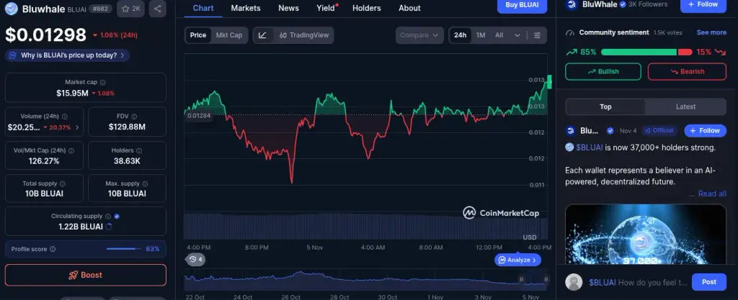
Task: Click the post author's Blu avatar
Action: (x=571, y=130)
